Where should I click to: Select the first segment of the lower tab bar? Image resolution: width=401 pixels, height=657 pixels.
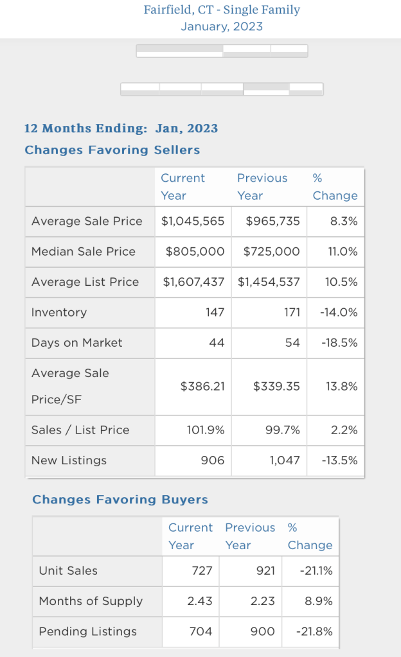140,89
